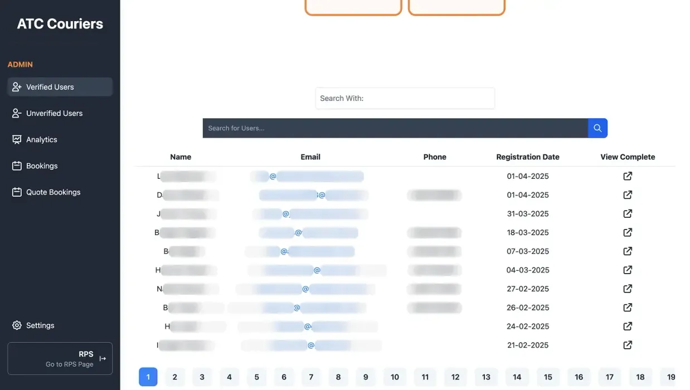Viewport: 690px width, 390px height.
Task: Click the ATC Couriers title
Action: [60, 24]
